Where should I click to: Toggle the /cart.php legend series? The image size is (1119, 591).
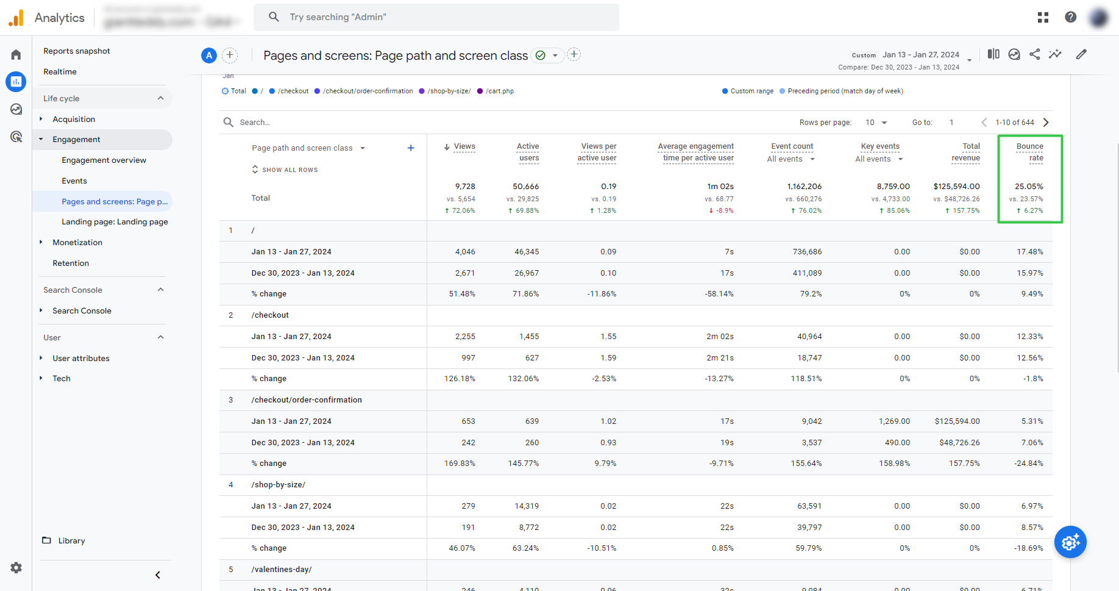click(496, 91)
